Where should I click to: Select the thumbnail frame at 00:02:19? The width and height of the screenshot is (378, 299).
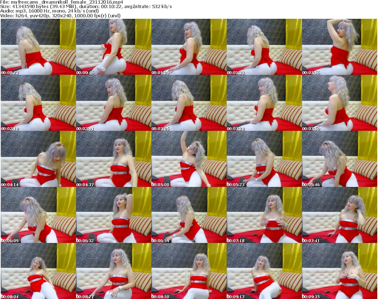38,103
